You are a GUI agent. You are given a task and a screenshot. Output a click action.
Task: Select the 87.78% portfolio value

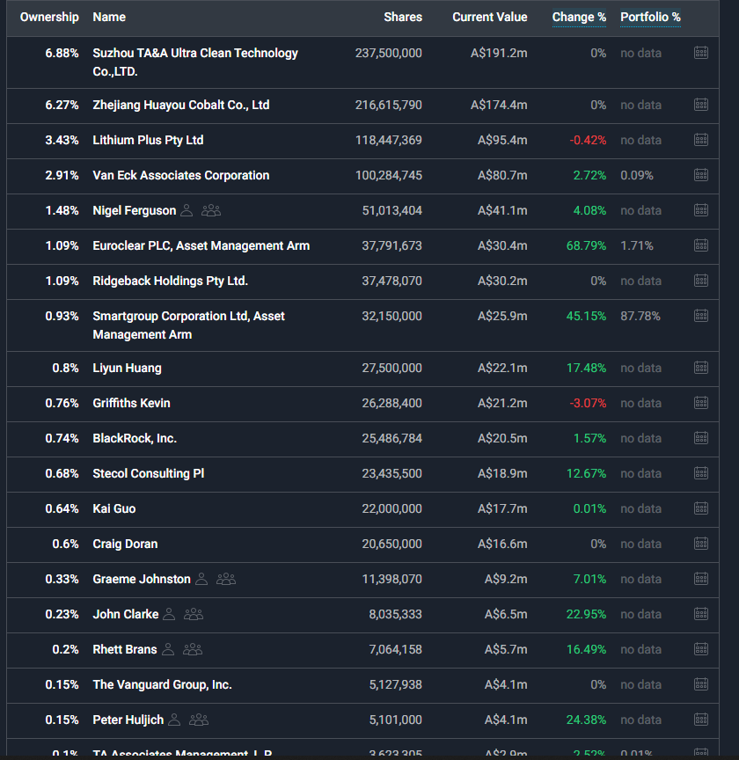(640, 316)
